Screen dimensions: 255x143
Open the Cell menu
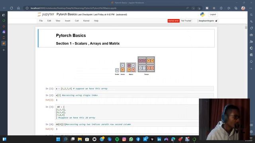(x=77, y=21)
